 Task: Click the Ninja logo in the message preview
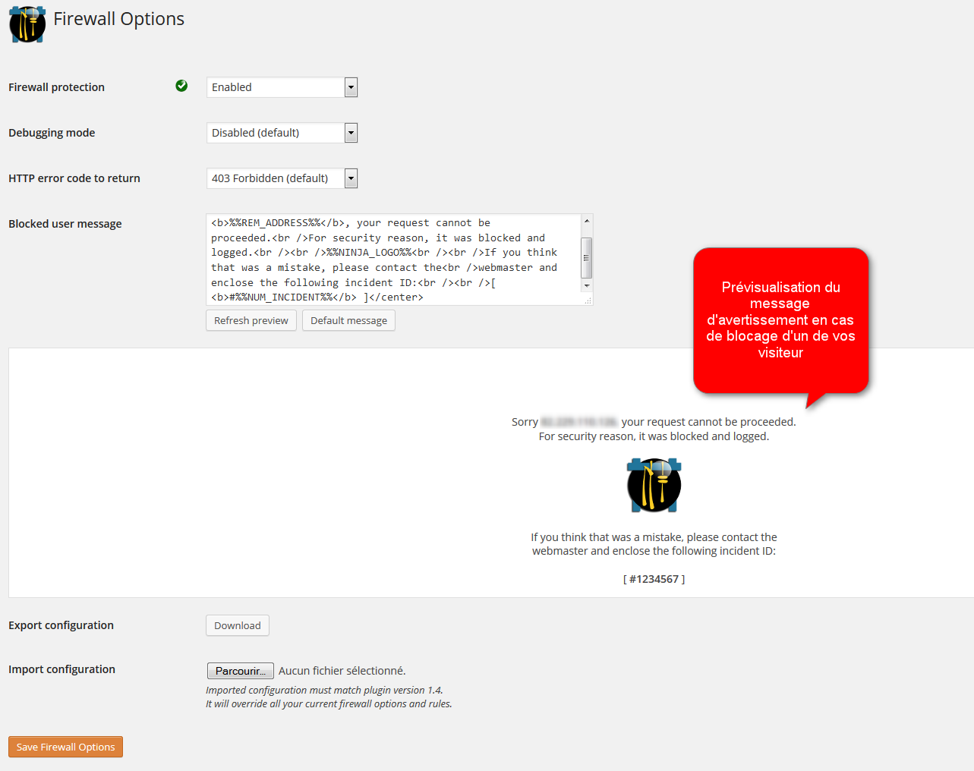(654, 485)
